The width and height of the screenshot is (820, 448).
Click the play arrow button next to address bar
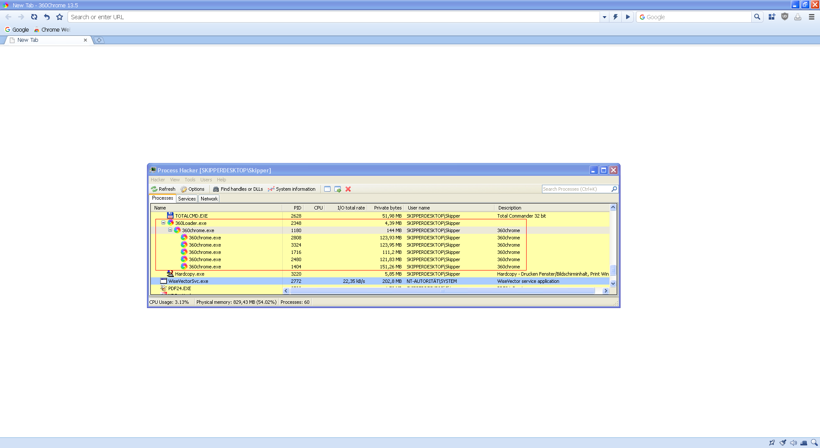point(628,17)
